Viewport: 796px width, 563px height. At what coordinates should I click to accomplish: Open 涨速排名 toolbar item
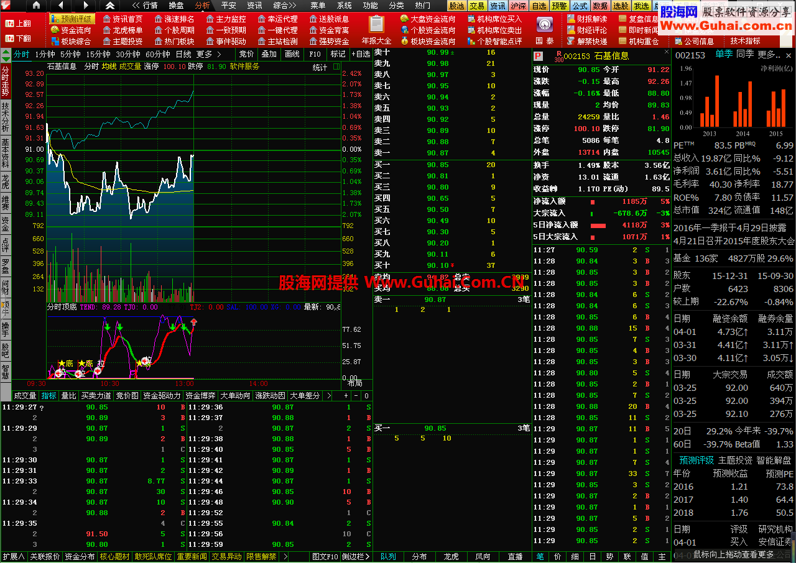pos(174,19)
